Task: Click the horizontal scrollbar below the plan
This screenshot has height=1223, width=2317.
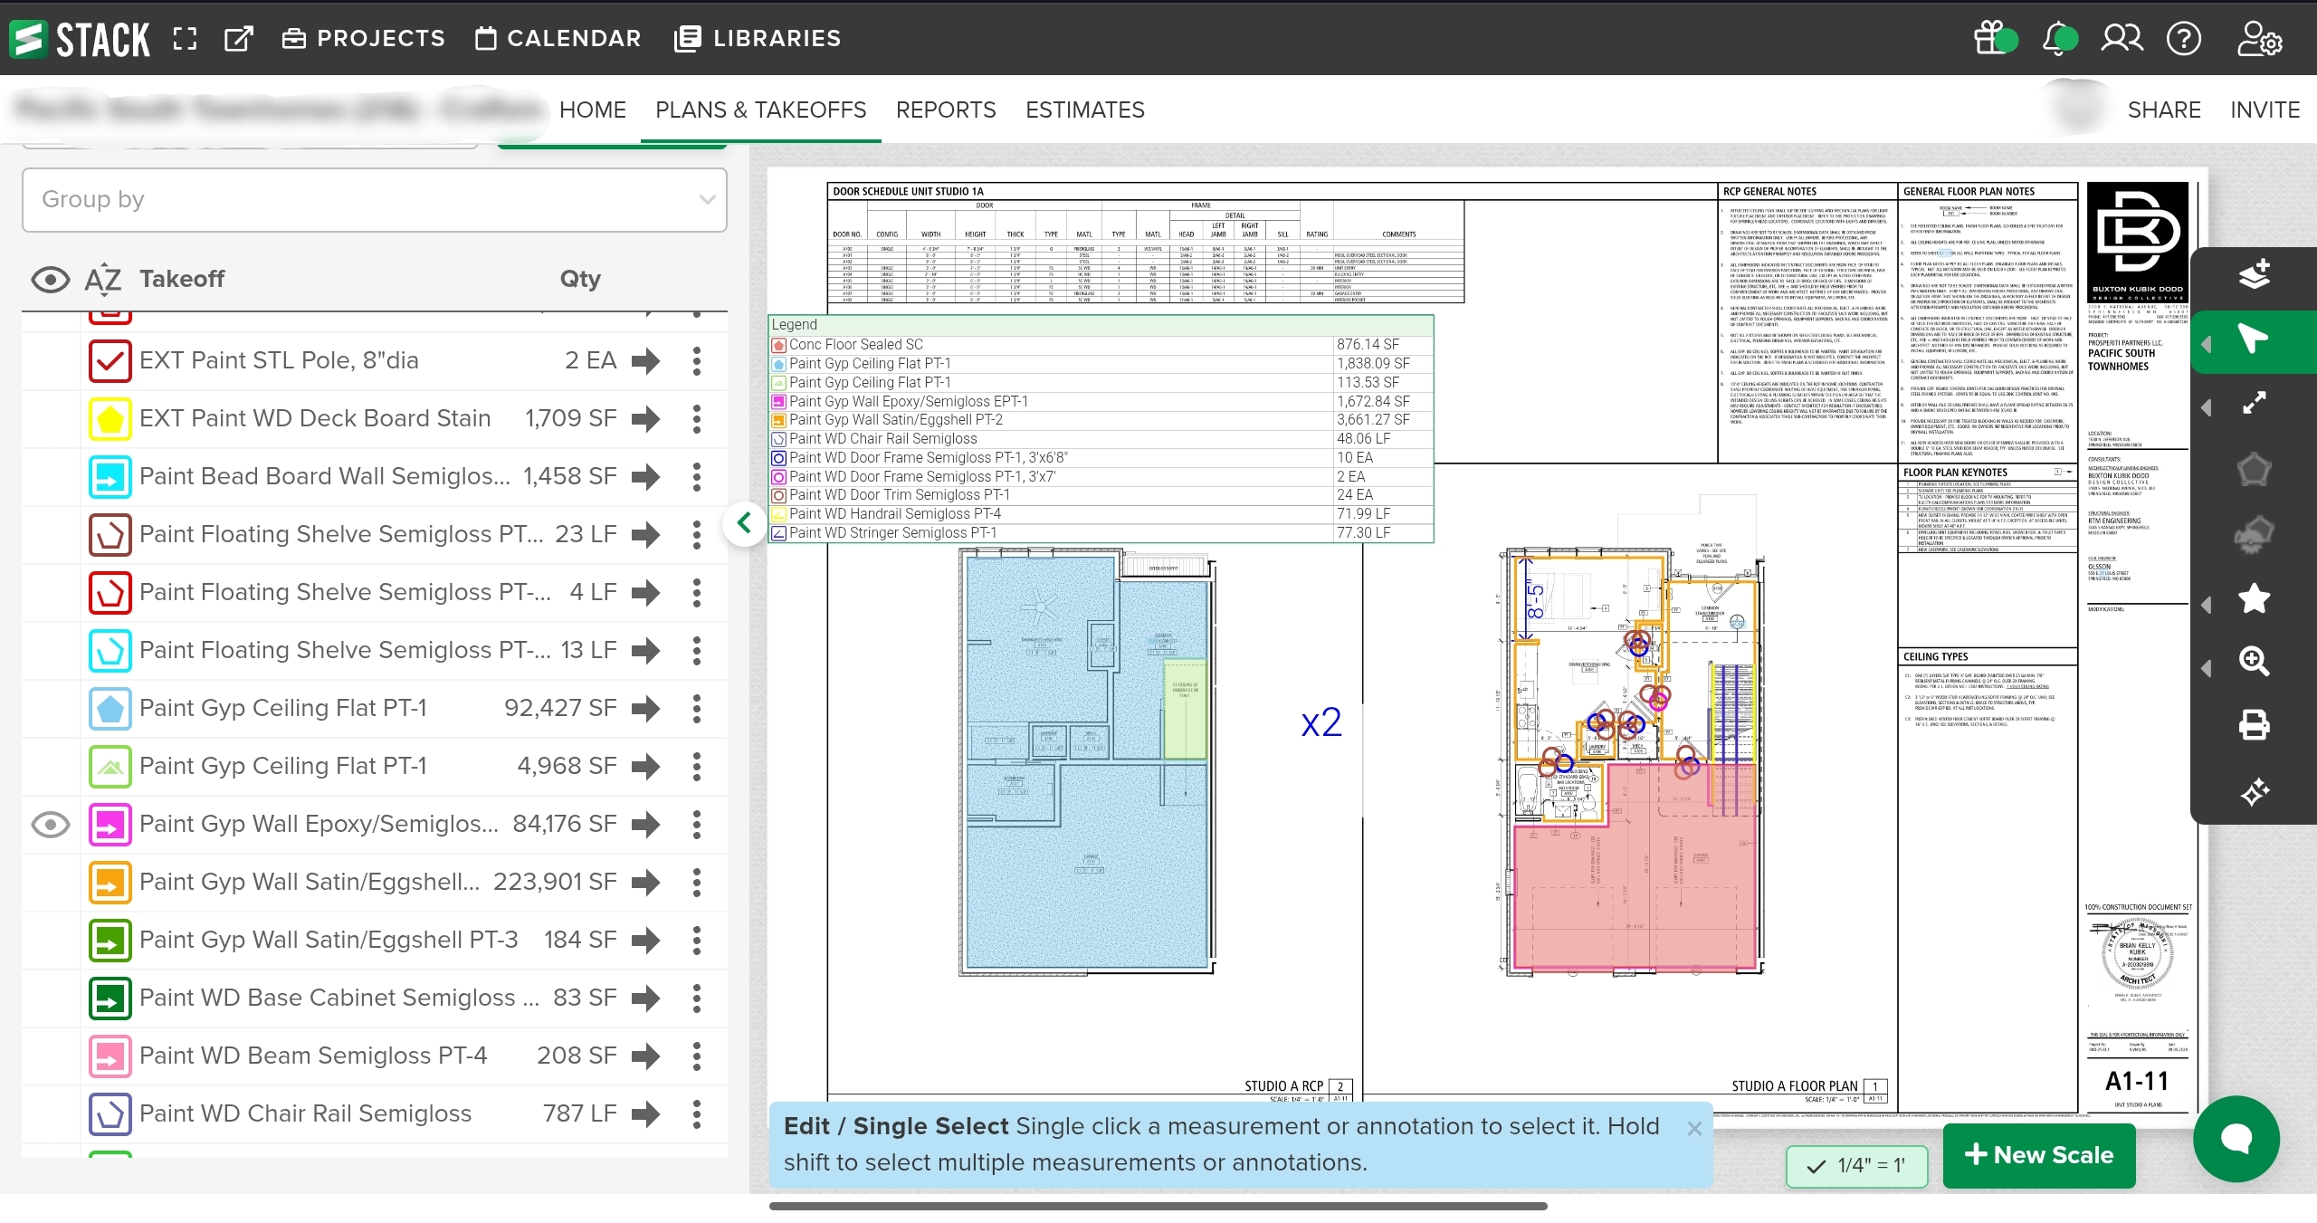Action: point(1158,1206)
